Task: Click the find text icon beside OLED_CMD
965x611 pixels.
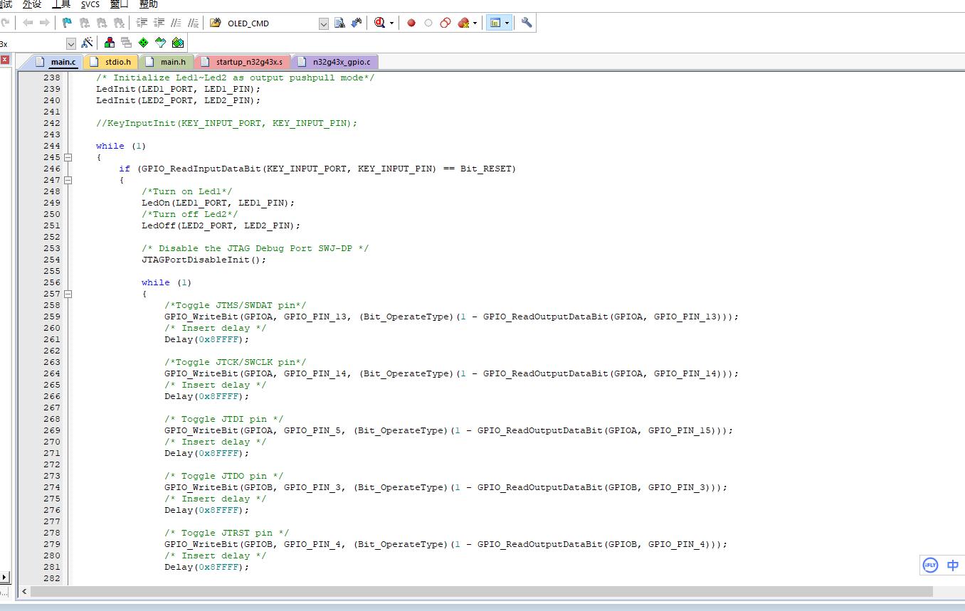Action: (x=339, y=23)
